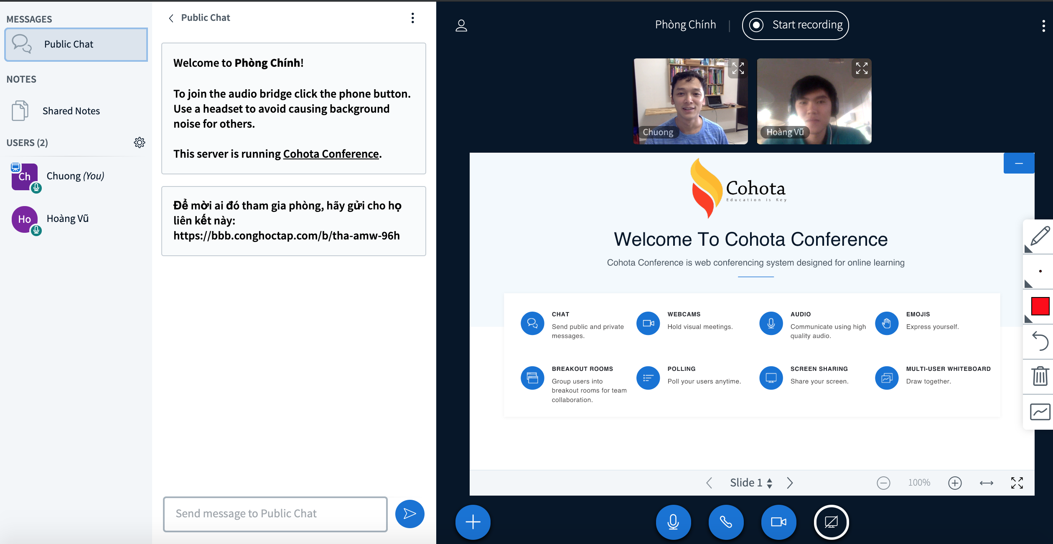Open the Cohota Conference link
The image size is (1053, 544).
[331, 154]
